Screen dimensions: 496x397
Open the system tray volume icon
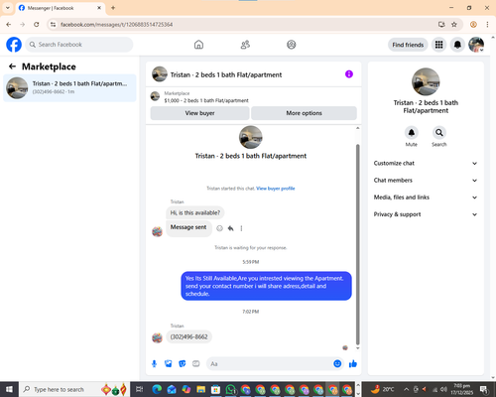pyautogui.click(x=443, y=389)
